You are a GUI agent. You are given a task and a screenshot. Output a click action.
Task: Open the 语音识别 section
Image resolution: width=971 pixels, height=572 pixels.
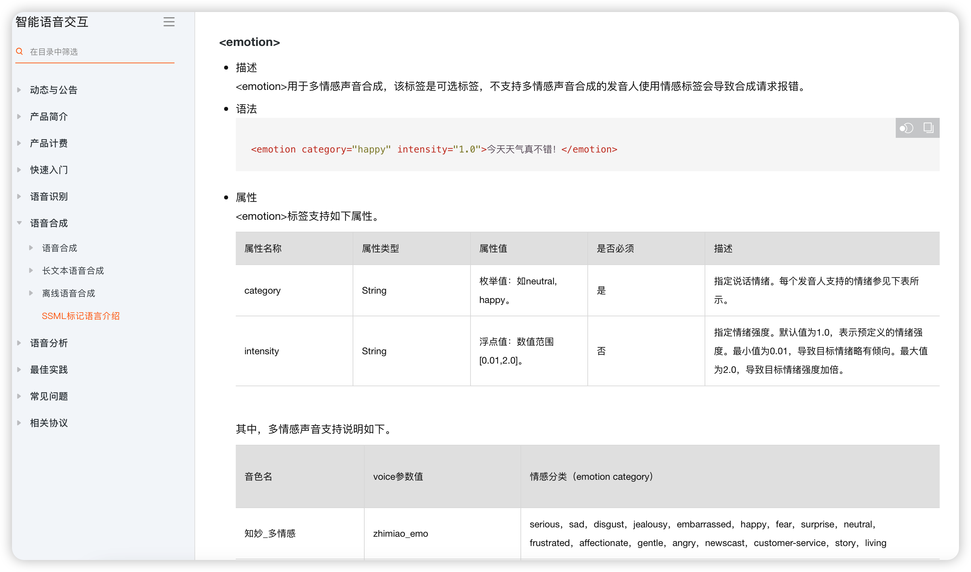[x=49, y=196]
